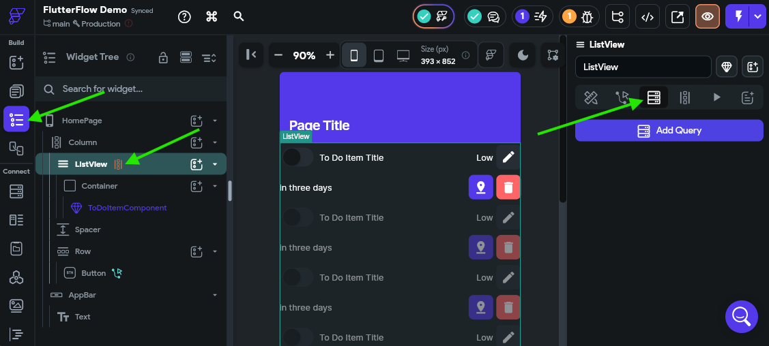Convert ListView to component diamond icon
Screen dimensions: 769x346
726,67
